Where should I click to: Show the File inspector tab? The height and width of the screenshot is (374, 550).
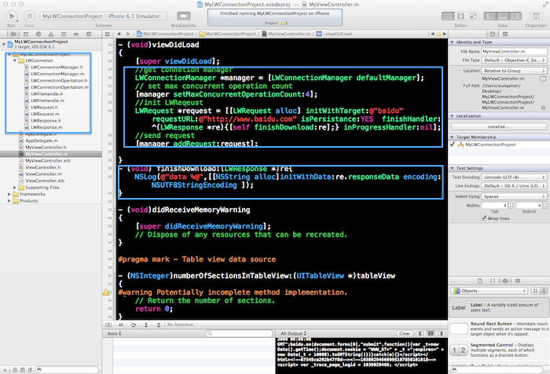tap(493, 34)
